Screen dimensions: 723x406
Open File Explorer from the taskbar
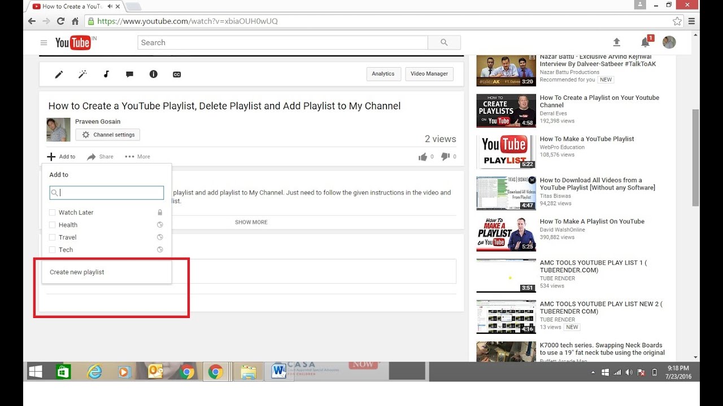click(248, 372)
